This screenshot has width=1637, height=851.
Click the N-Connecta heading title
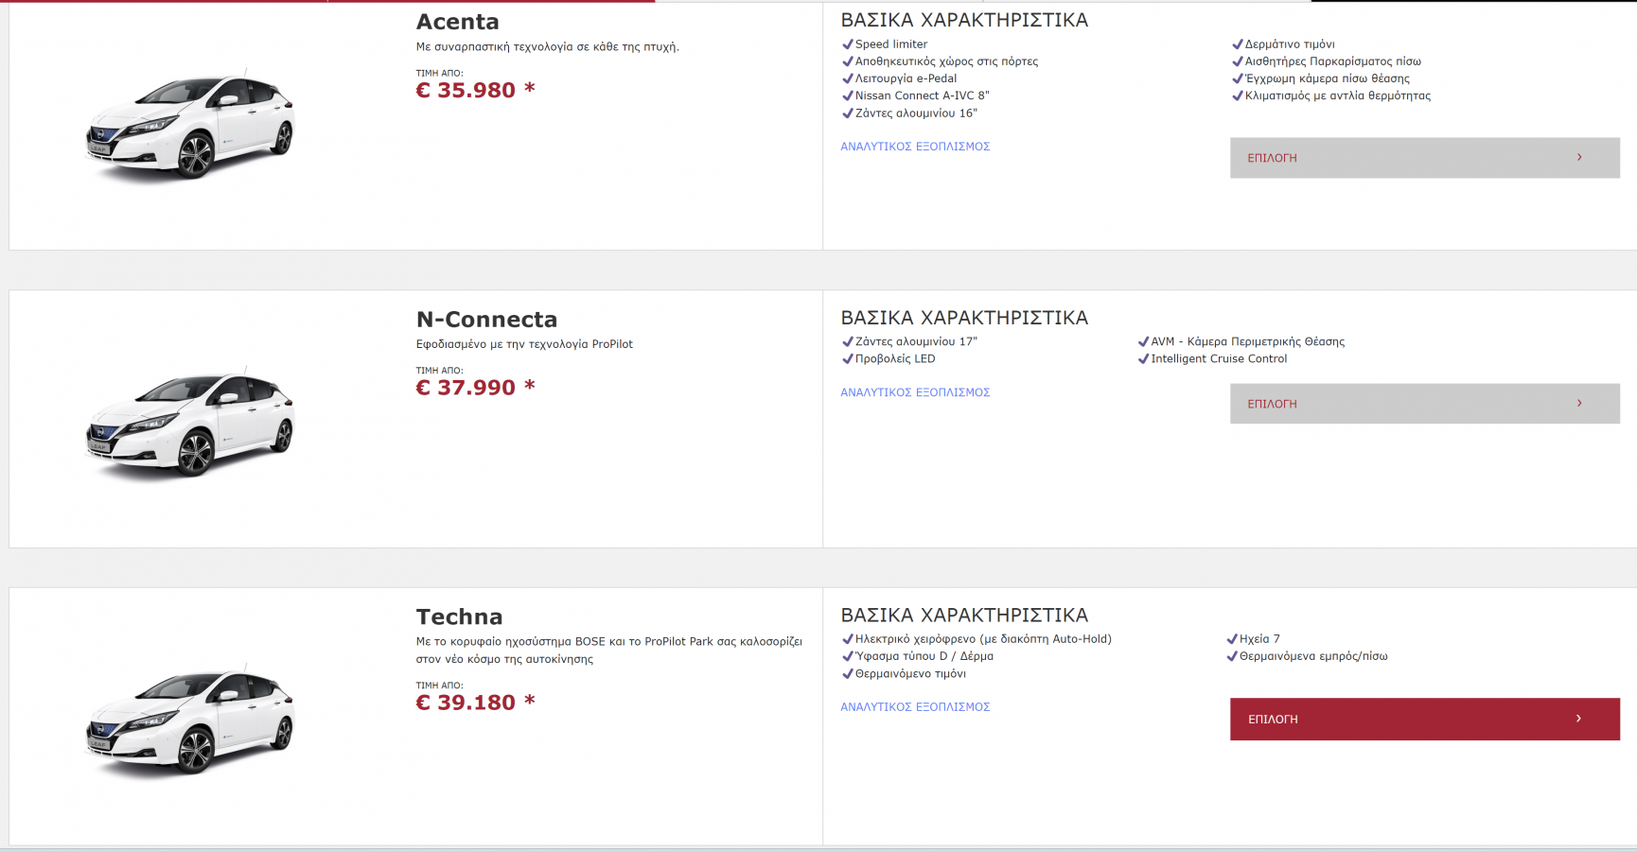486,320
